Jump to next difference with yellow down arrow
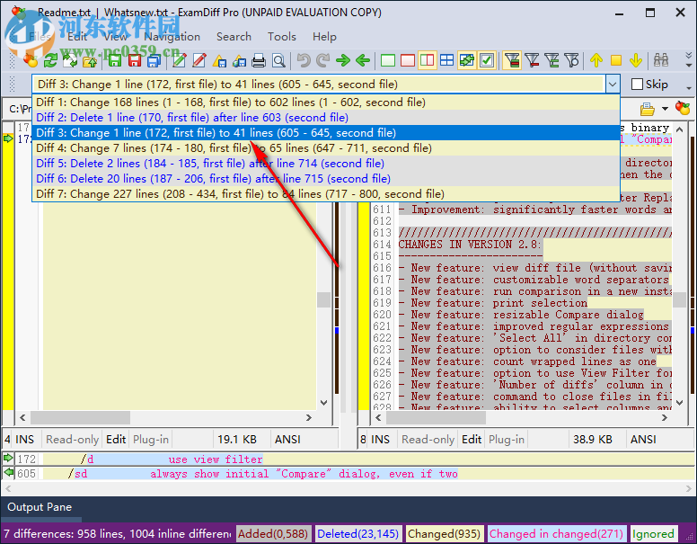This screenshot has width=697, height=544. point(636,61)
